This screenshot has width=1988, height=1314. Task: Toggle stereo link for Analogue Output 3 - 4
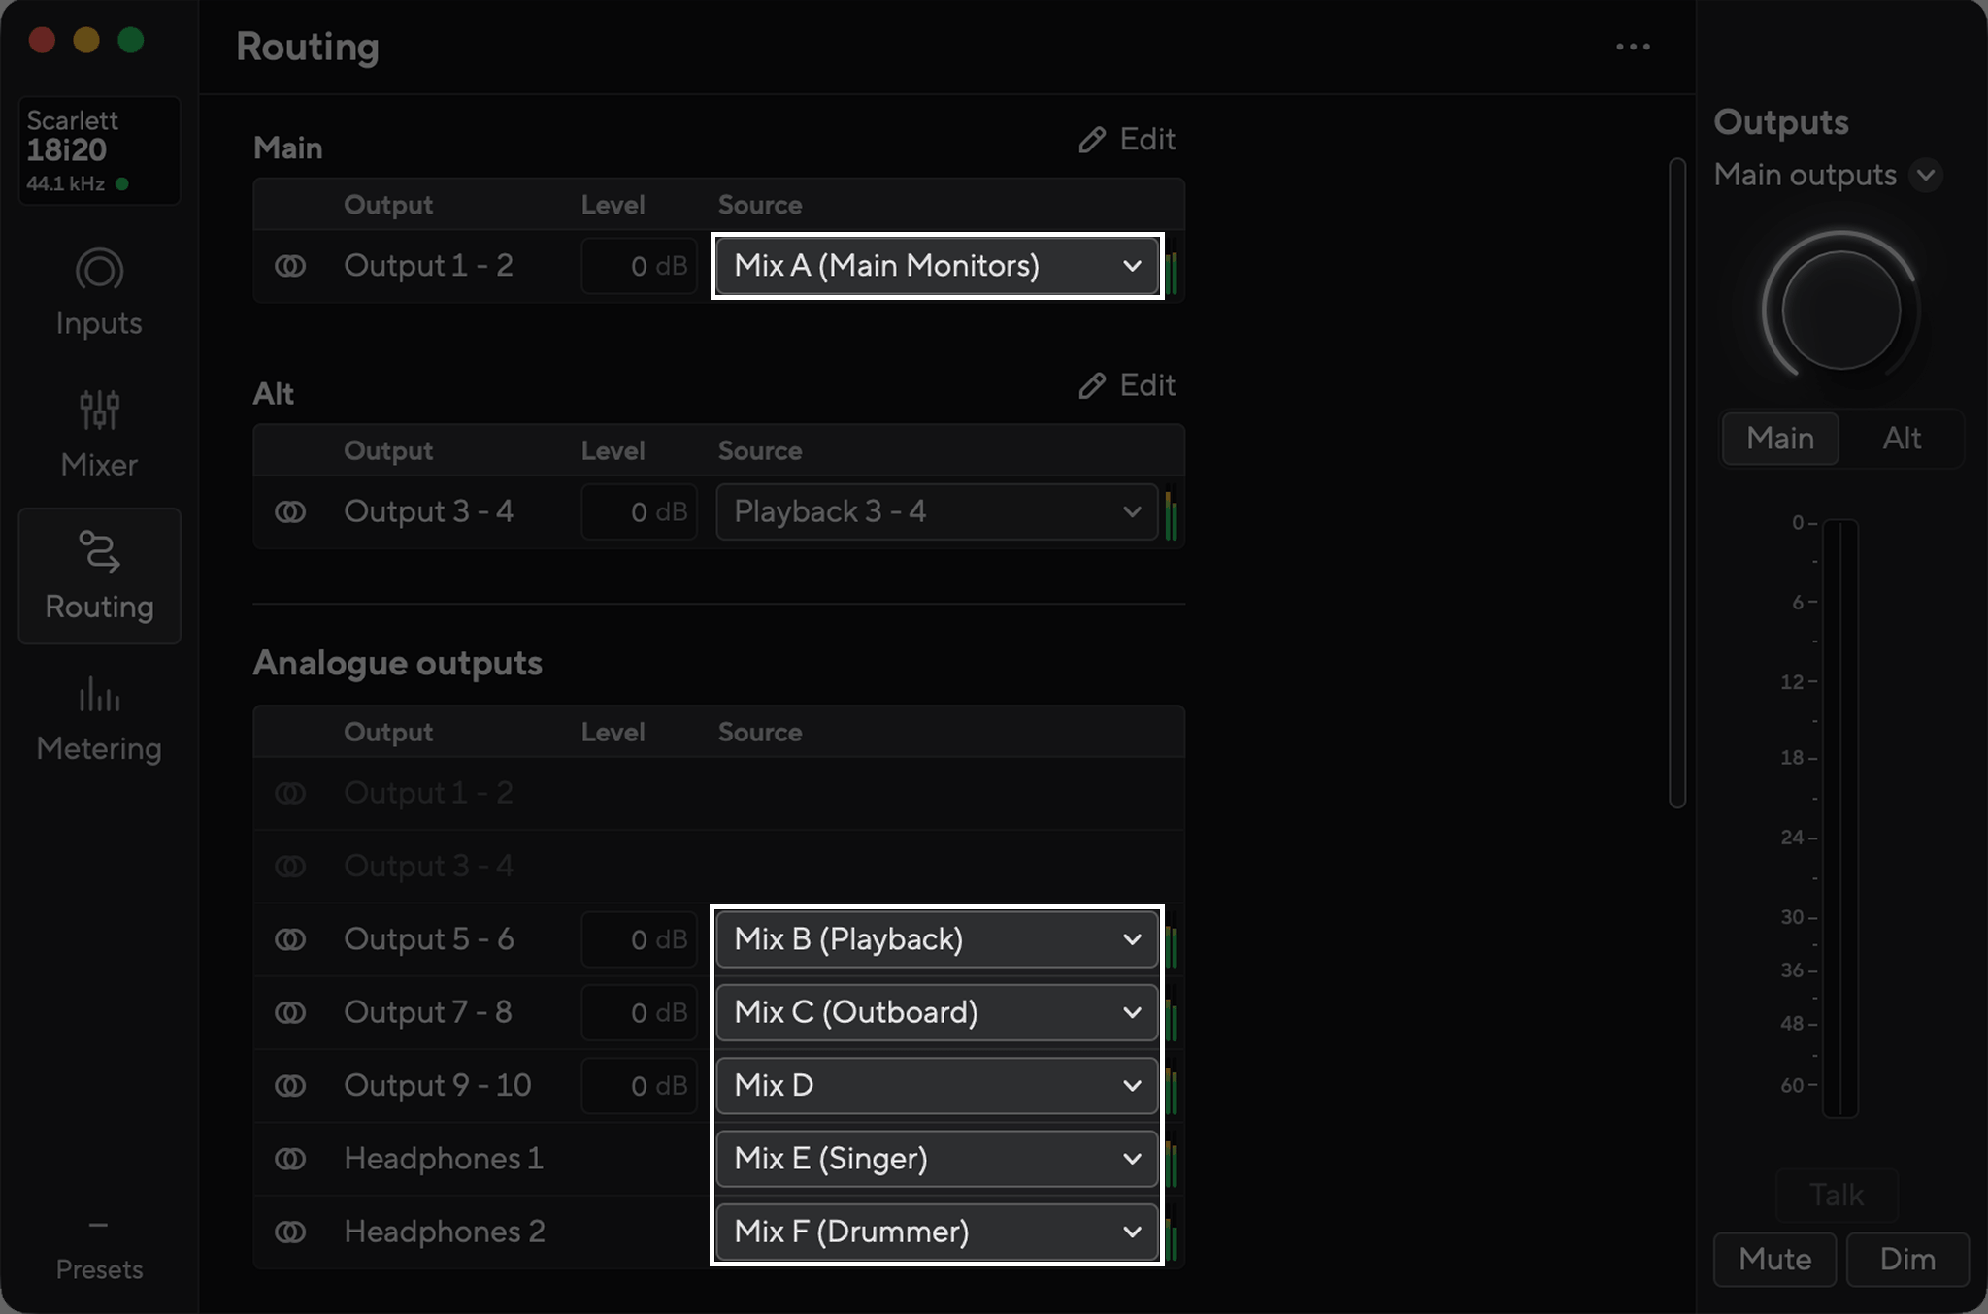[290, 866]
